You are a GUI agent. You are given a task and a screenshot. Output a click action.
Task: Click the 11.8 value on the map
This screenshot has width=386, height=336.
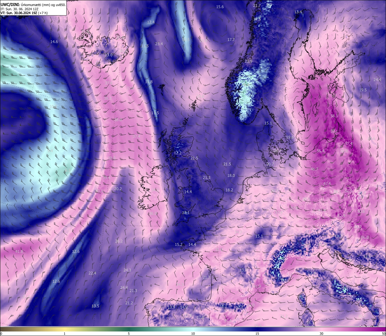click(149, 82)
